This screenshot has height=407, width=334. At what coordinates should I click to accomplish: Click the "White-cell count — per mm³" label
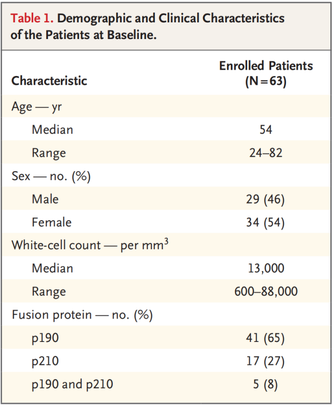pyautogui.click(x=89, y=245)
